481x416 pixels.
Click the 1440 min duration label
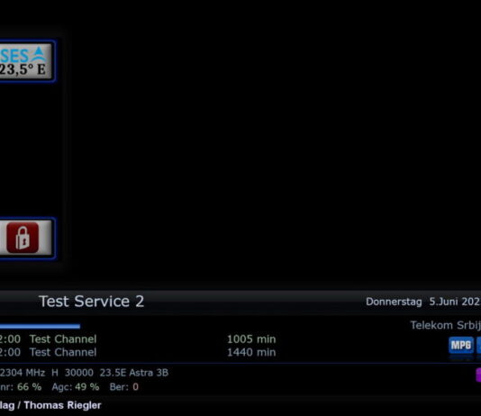click(251, 352)
